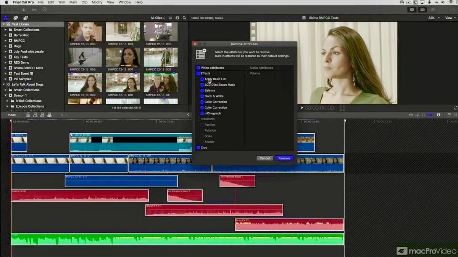Open the Background Tasks circle icon
This screenshot has width=458, height=257.
pyautogui.click(x=45, y=10)
